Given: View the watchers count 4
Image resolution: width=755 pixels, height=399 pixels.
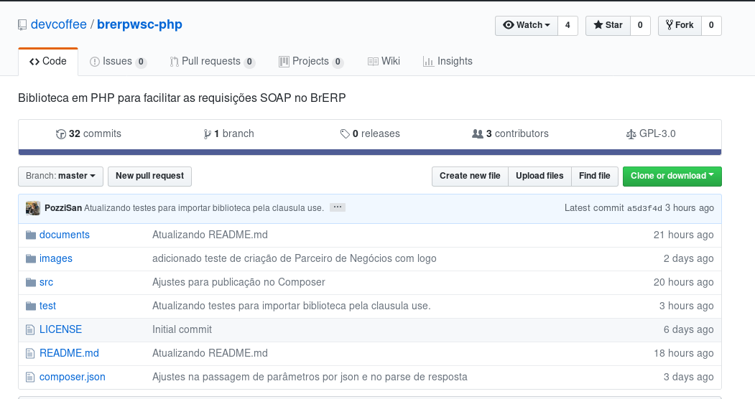Looking at the screenshot, I should pos(568,25).
